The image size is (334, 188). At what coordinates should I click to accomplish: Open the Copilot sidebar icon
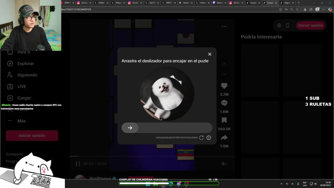(330, 9)
